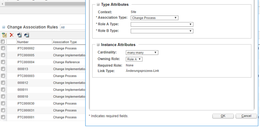The width and height of the screenshot is (260, 131).
Task: Click Change Process in the PTC000002 row
Action: 65,48
